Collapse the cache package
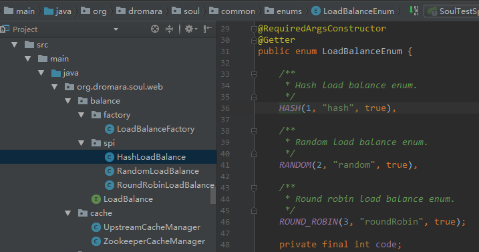 [68, 213]
